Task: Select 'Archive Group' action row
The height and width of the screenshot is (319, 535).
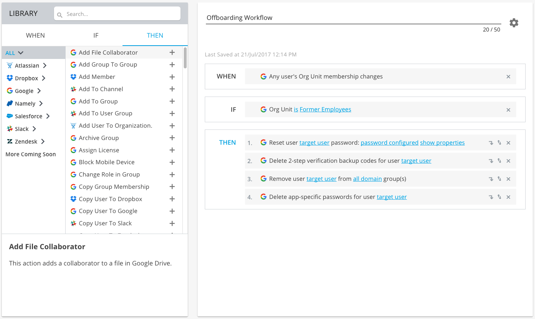Action: click(124, 138)
